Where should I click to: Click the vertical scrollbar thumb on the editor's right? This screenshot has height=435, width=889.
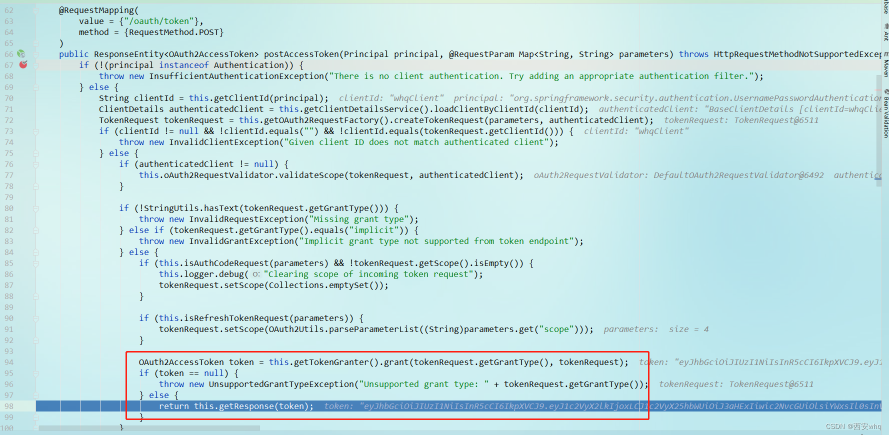pyautogui.click(x=879, y=130)
